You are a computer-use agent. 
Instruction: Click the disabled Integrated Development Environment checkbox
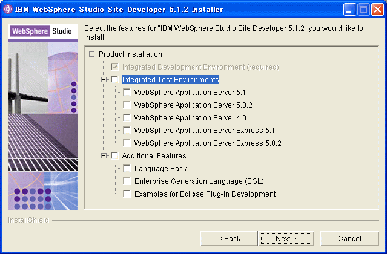click(114, 67)
